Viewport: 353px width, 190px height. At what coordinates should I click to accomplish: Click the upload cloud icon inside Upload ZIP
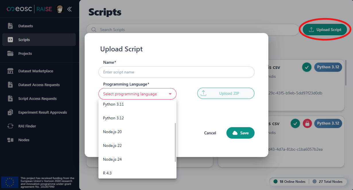tap(204, 93)
